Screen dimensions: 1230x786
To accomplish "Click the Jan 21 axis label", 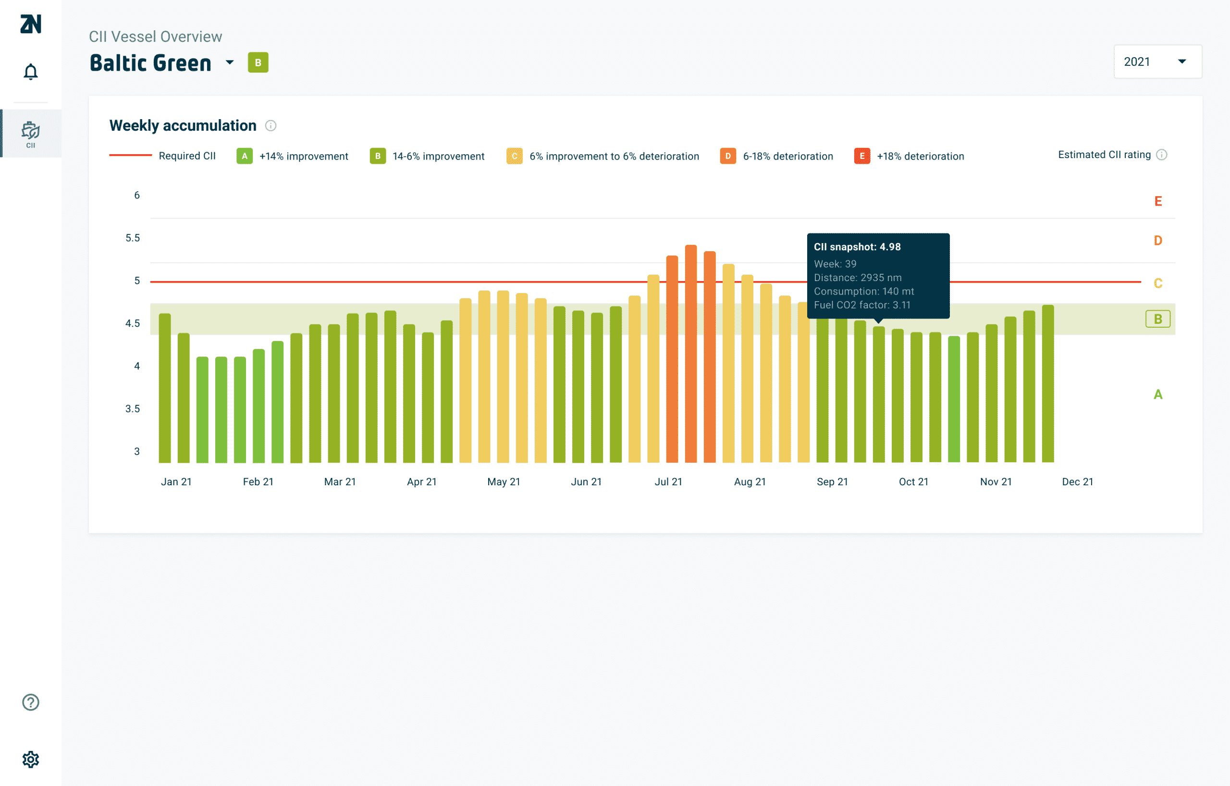I will point(176,481).
